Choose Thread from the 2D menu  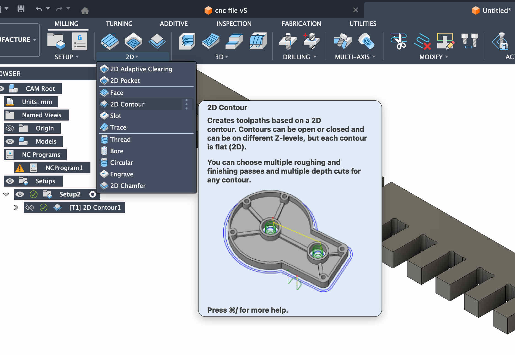pyautogui.click(x=146, y=140)
